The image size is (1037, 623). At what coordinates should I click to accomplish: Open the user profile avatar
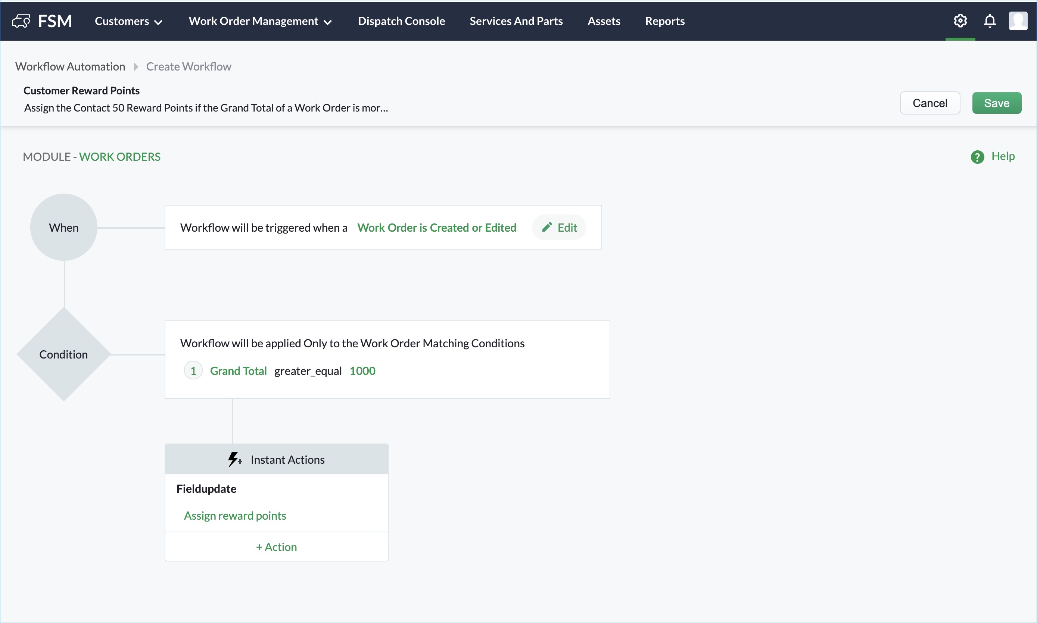click(1018, 21)
